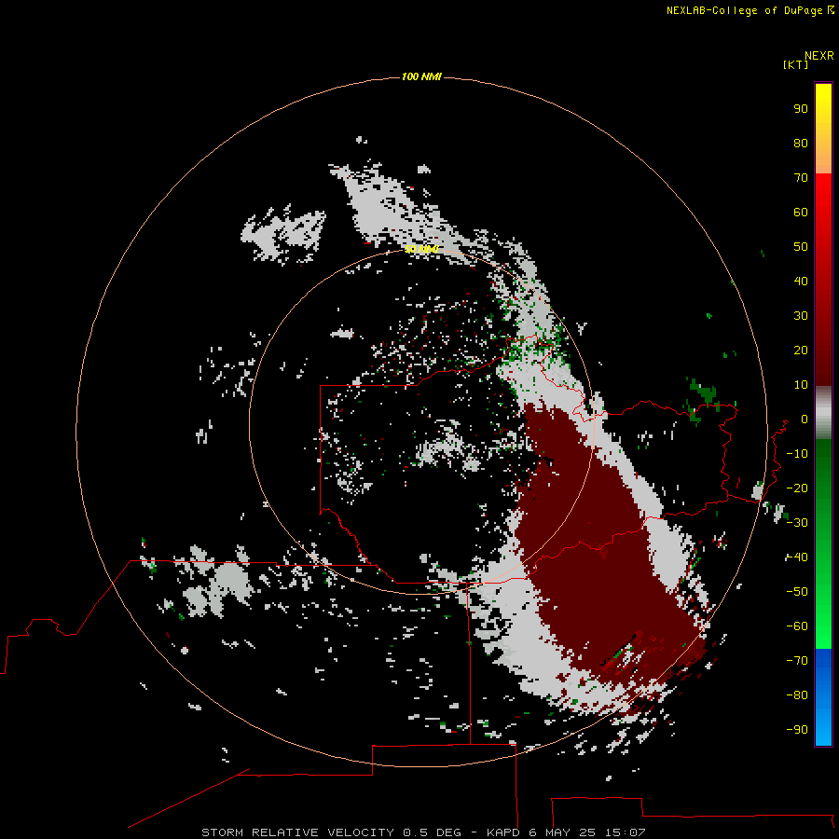The height and width of the screenshot is (839, 839).
Task: Click the STORM RELATIVE VELOCITY caption text
Action: click(x=297, y=832)
